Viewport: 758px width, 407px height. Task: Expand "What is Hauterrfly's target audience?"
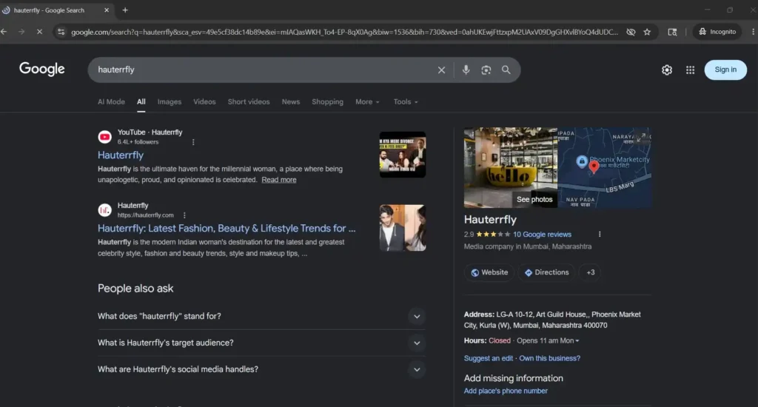coord(261,343)
